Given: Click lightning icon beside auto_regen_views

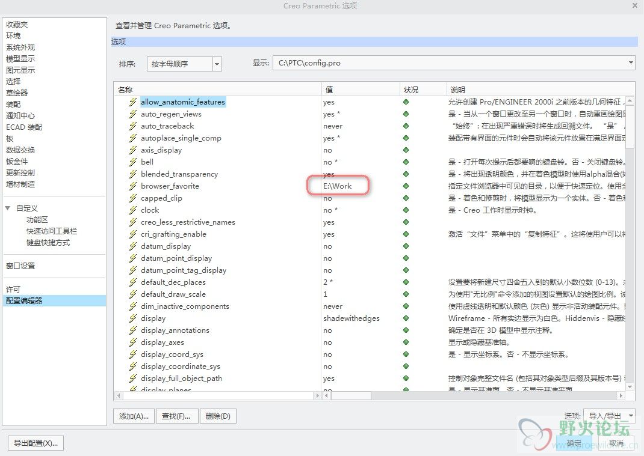Looking at the screenshot, I should coord(132,114).
